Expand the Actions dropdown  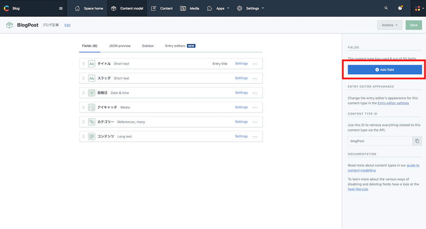pos(390,25)
